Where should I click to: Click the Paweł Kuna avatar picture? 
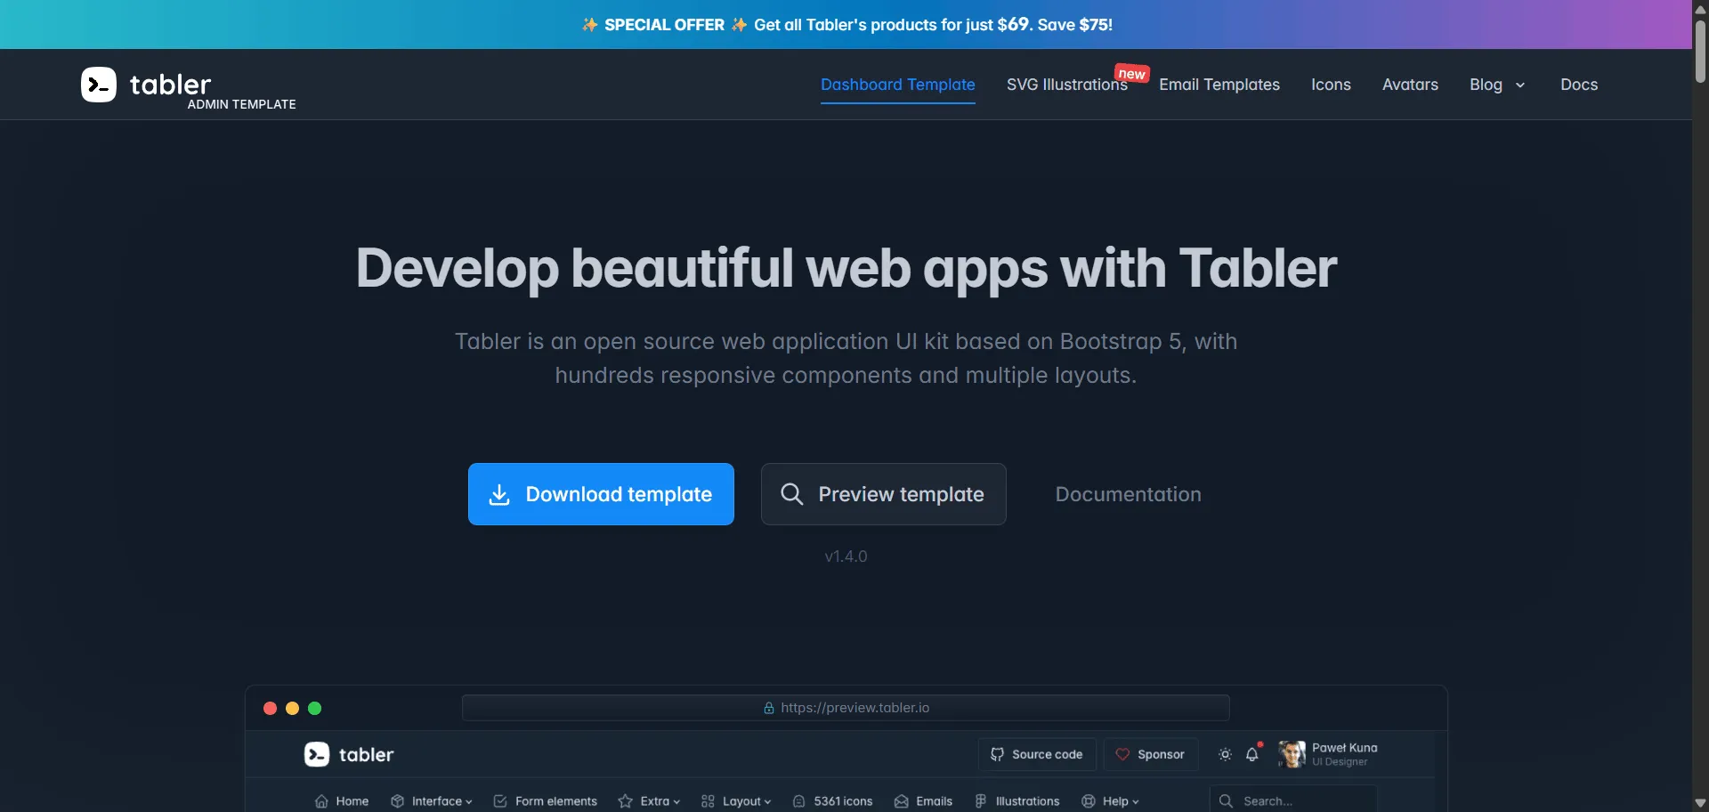[x=1292, y=754]
